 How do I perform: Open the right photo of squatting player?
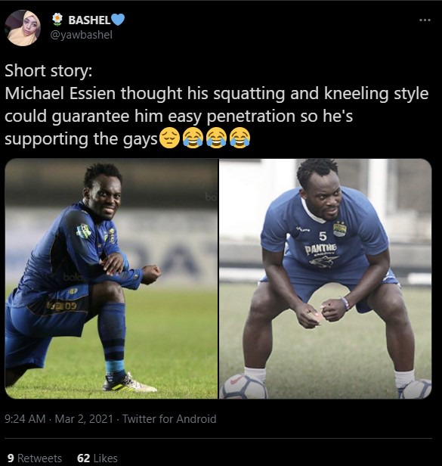click(326, 278)
